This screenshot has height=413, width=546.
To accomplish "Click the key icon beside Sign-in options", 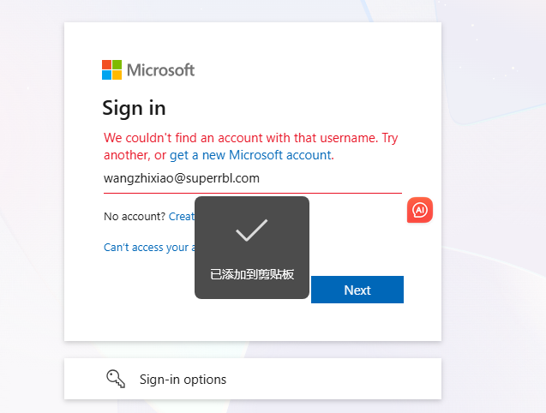I will pyautogui.click(x=116, y=379).
